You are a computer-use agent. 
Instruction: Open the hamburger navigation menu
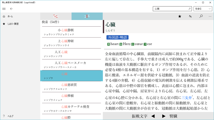tap(4, 9)
